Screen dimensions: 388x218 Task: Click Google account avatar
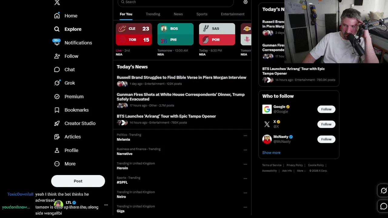(267, 109)
